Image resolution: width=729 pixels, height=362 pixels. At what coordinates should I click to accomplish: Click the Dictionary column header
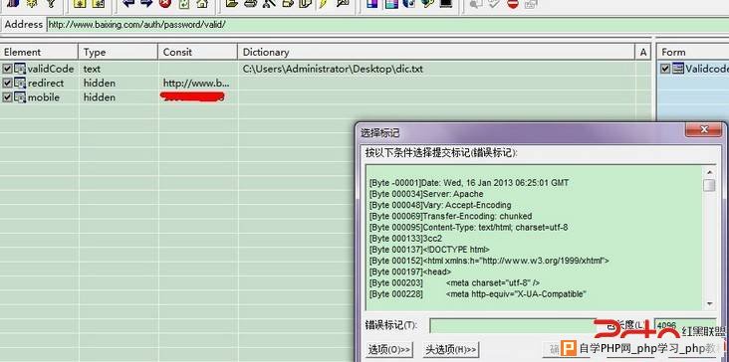(436, 52)
